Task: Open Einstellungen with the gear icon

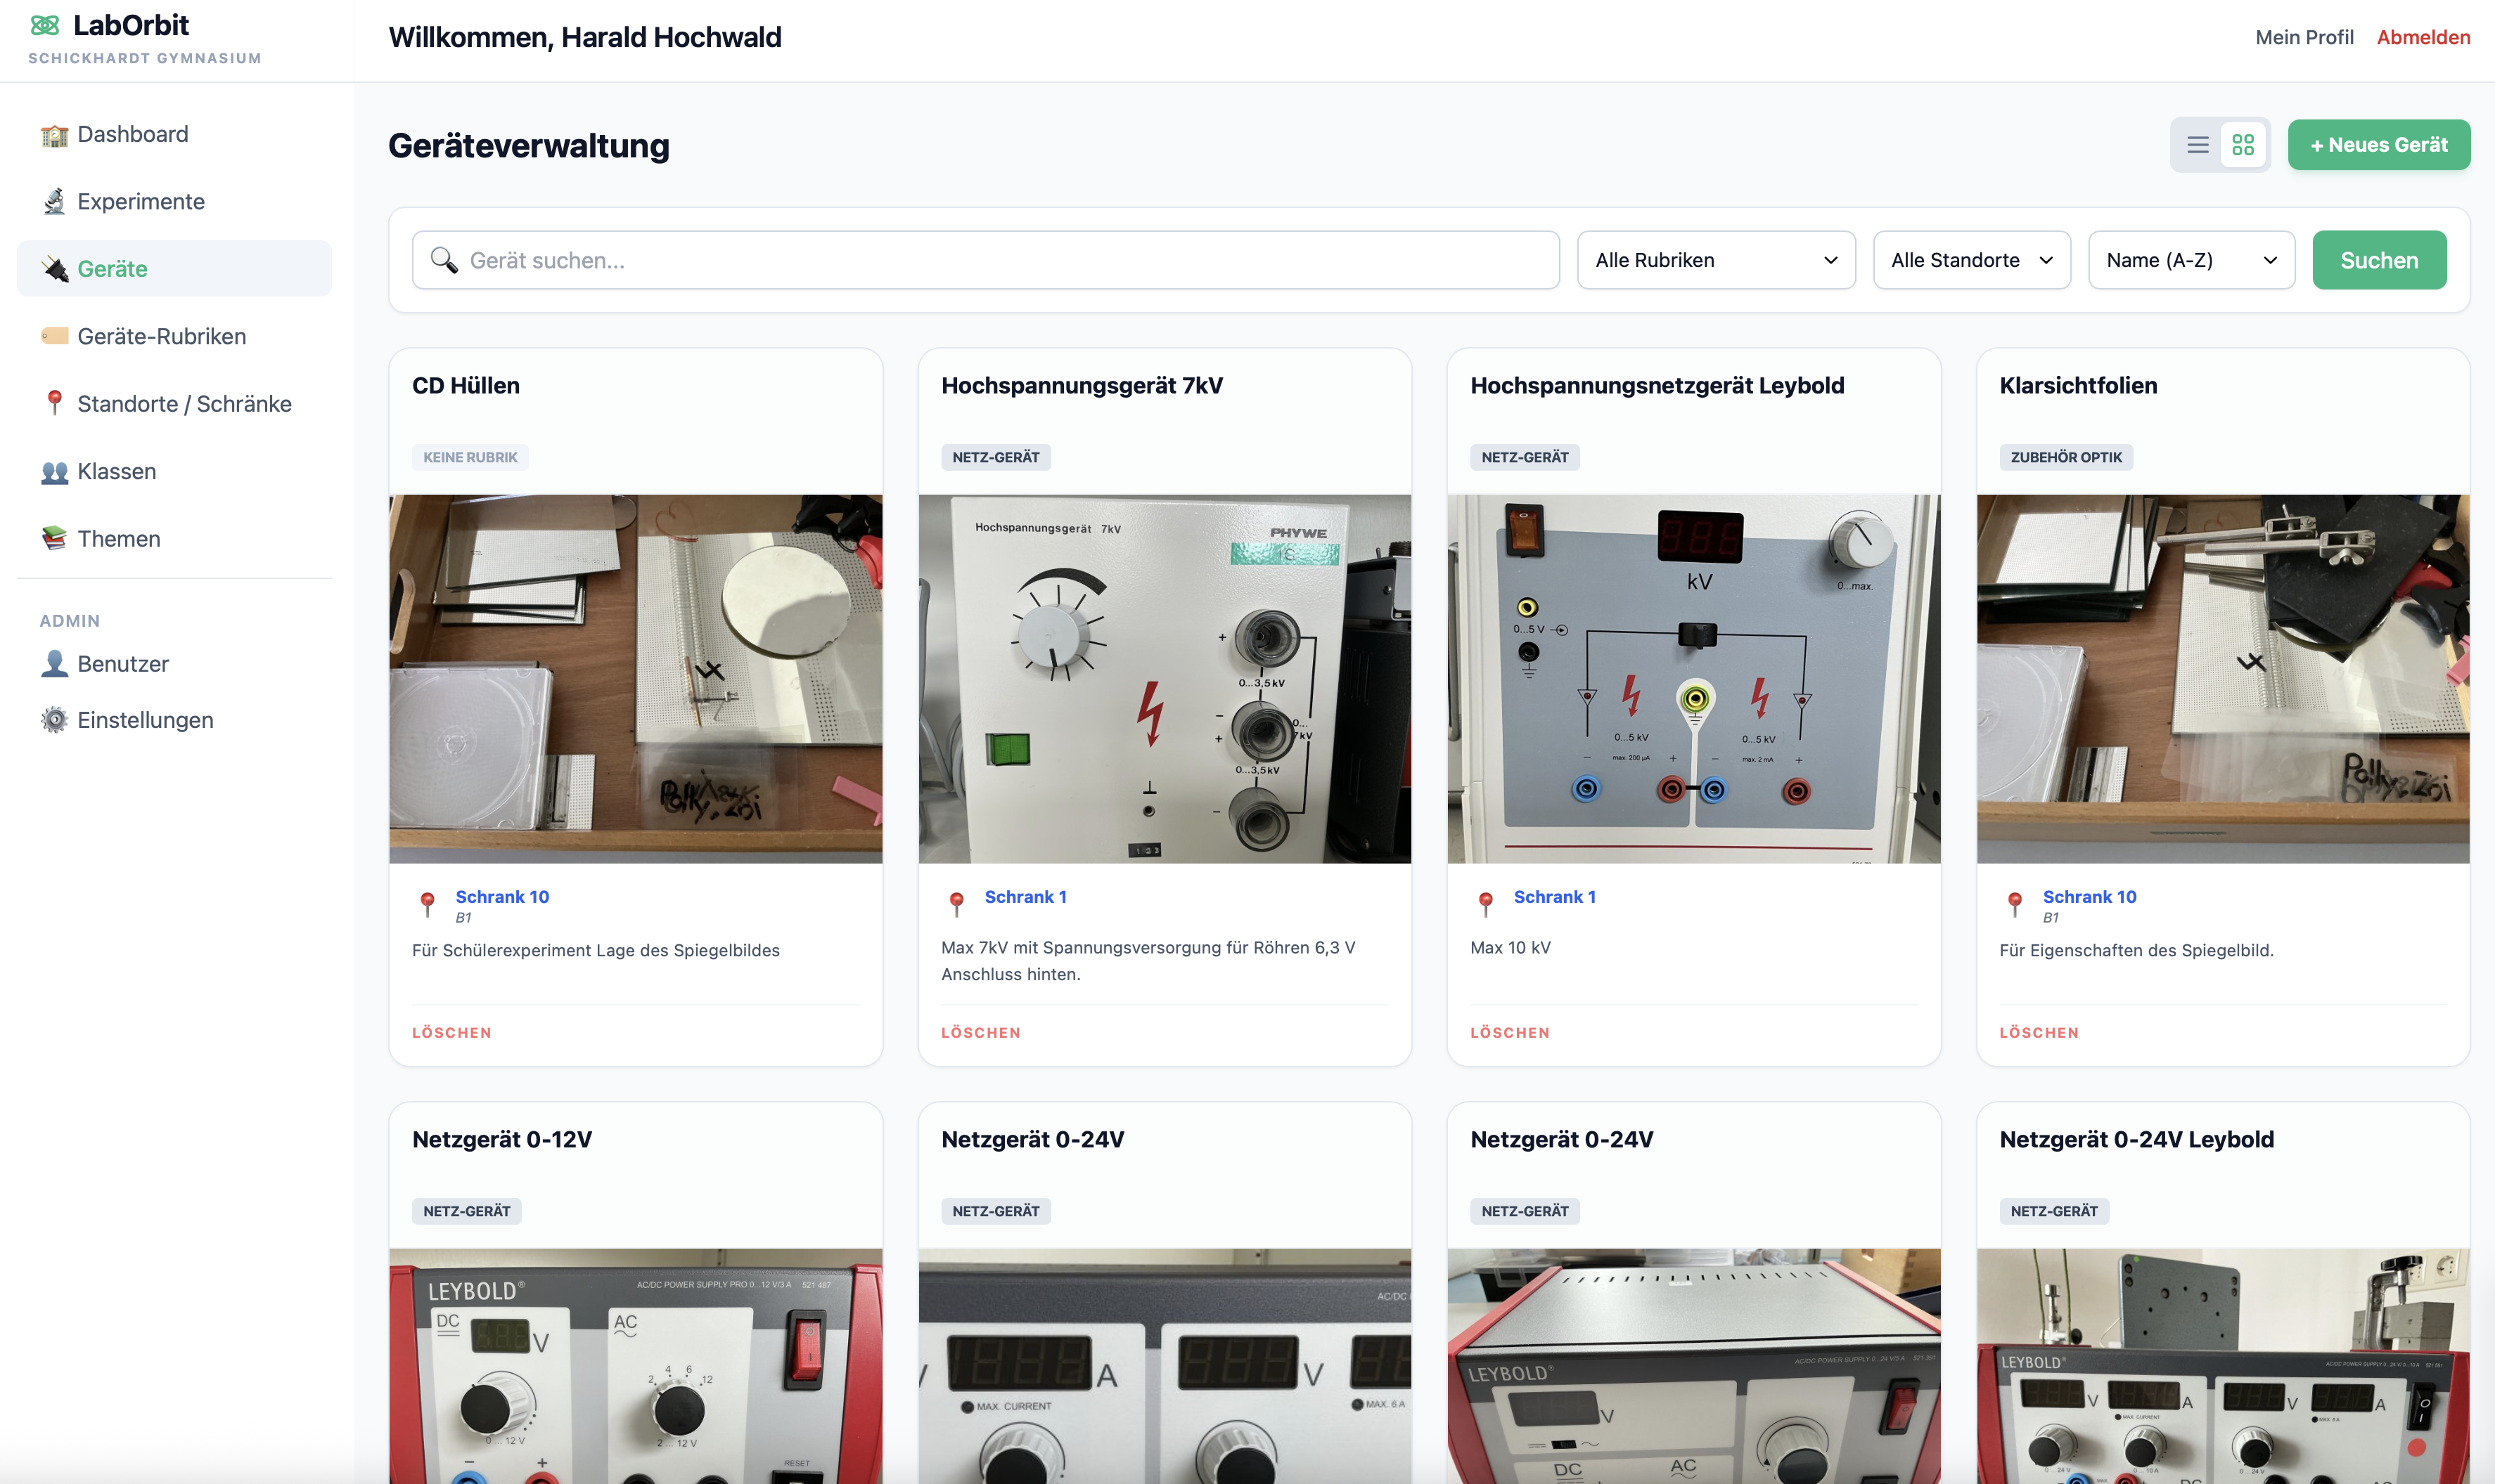Action: 53,719
